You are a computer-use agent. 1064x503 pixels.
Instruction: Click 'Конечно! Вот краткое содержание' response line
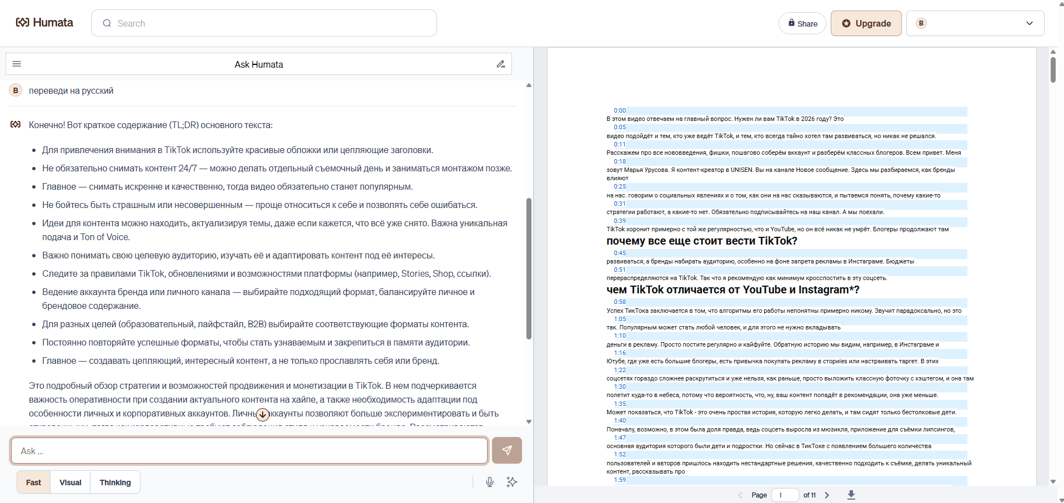(150, 125)
